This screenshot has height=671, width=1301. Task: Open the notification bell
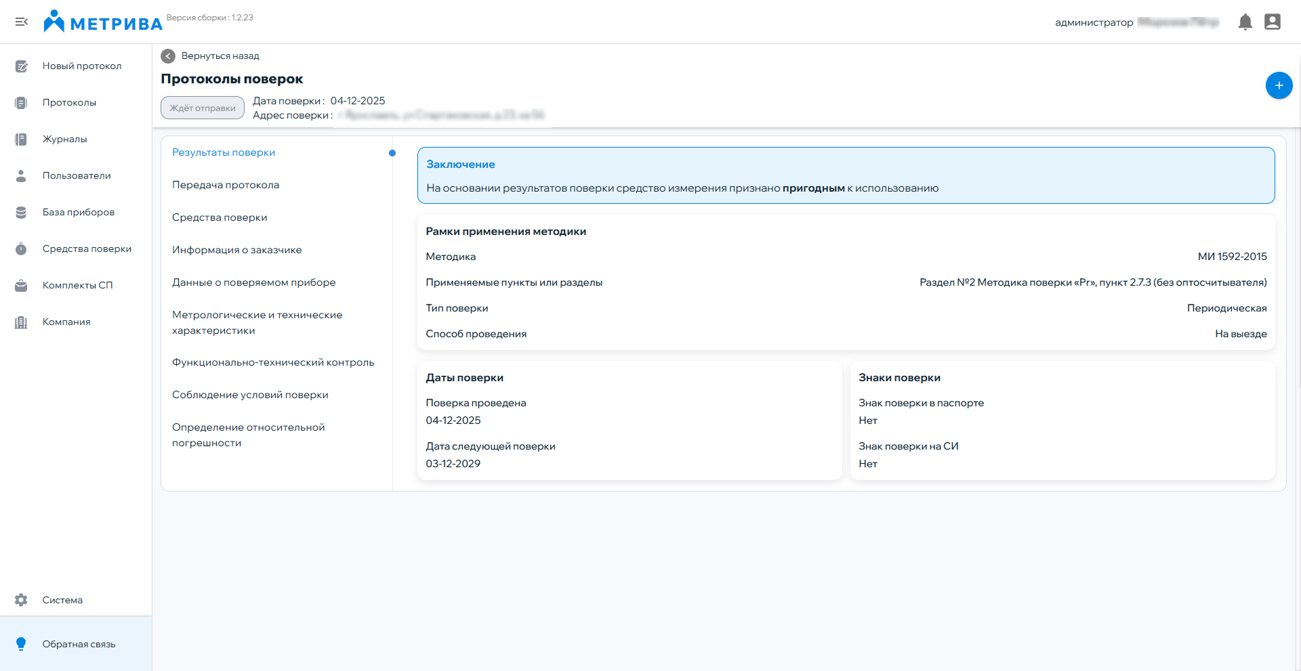point(1245,22)
